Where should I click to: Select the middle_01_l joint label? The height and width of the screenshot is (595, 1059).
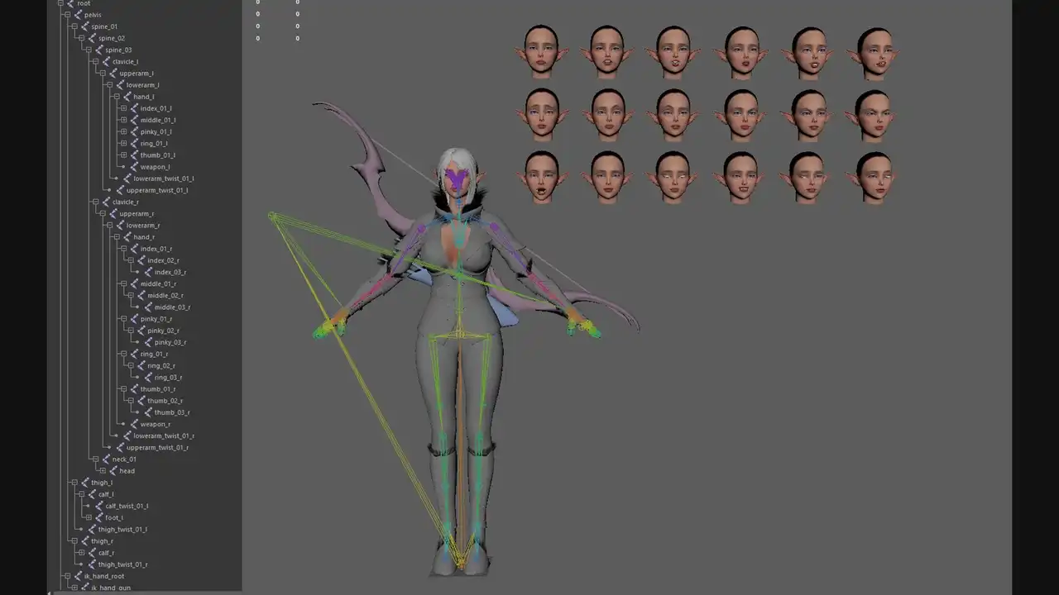tap(157, 120)
